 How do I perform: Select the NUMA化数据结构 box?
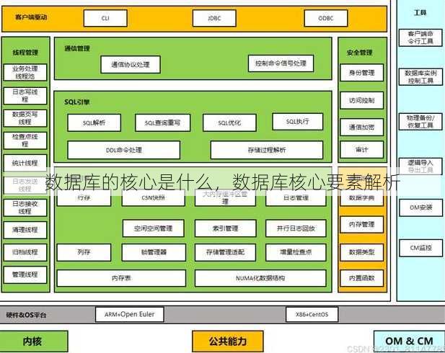[260, 278]
